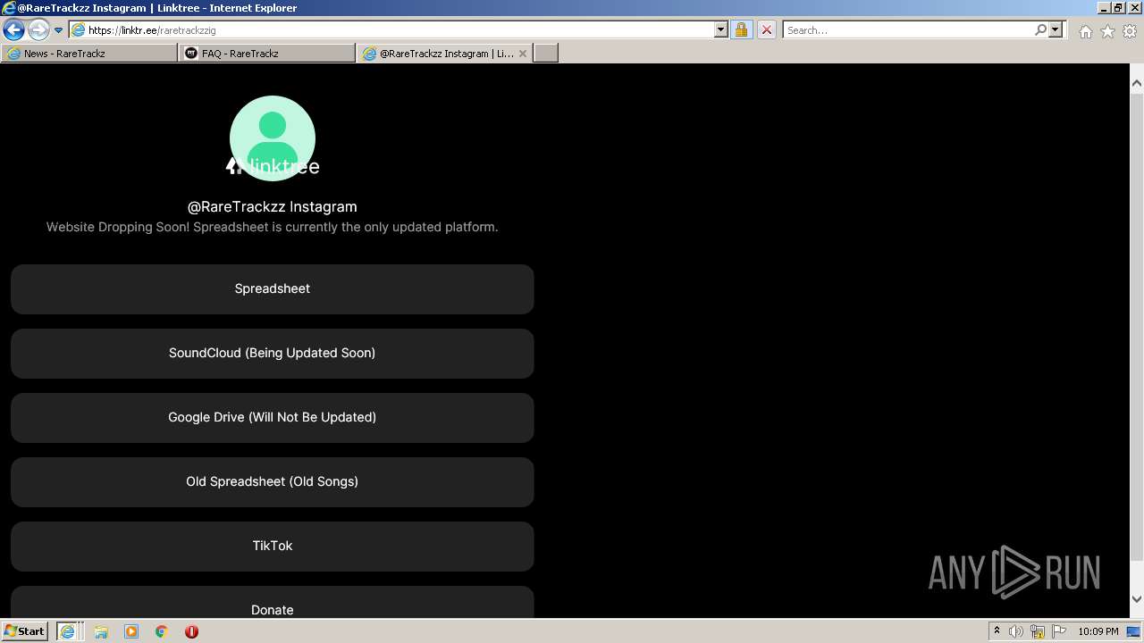The image size is (1144, 643).
Task: Click the search magnifier icon
Action: [x=1040, y=30]
